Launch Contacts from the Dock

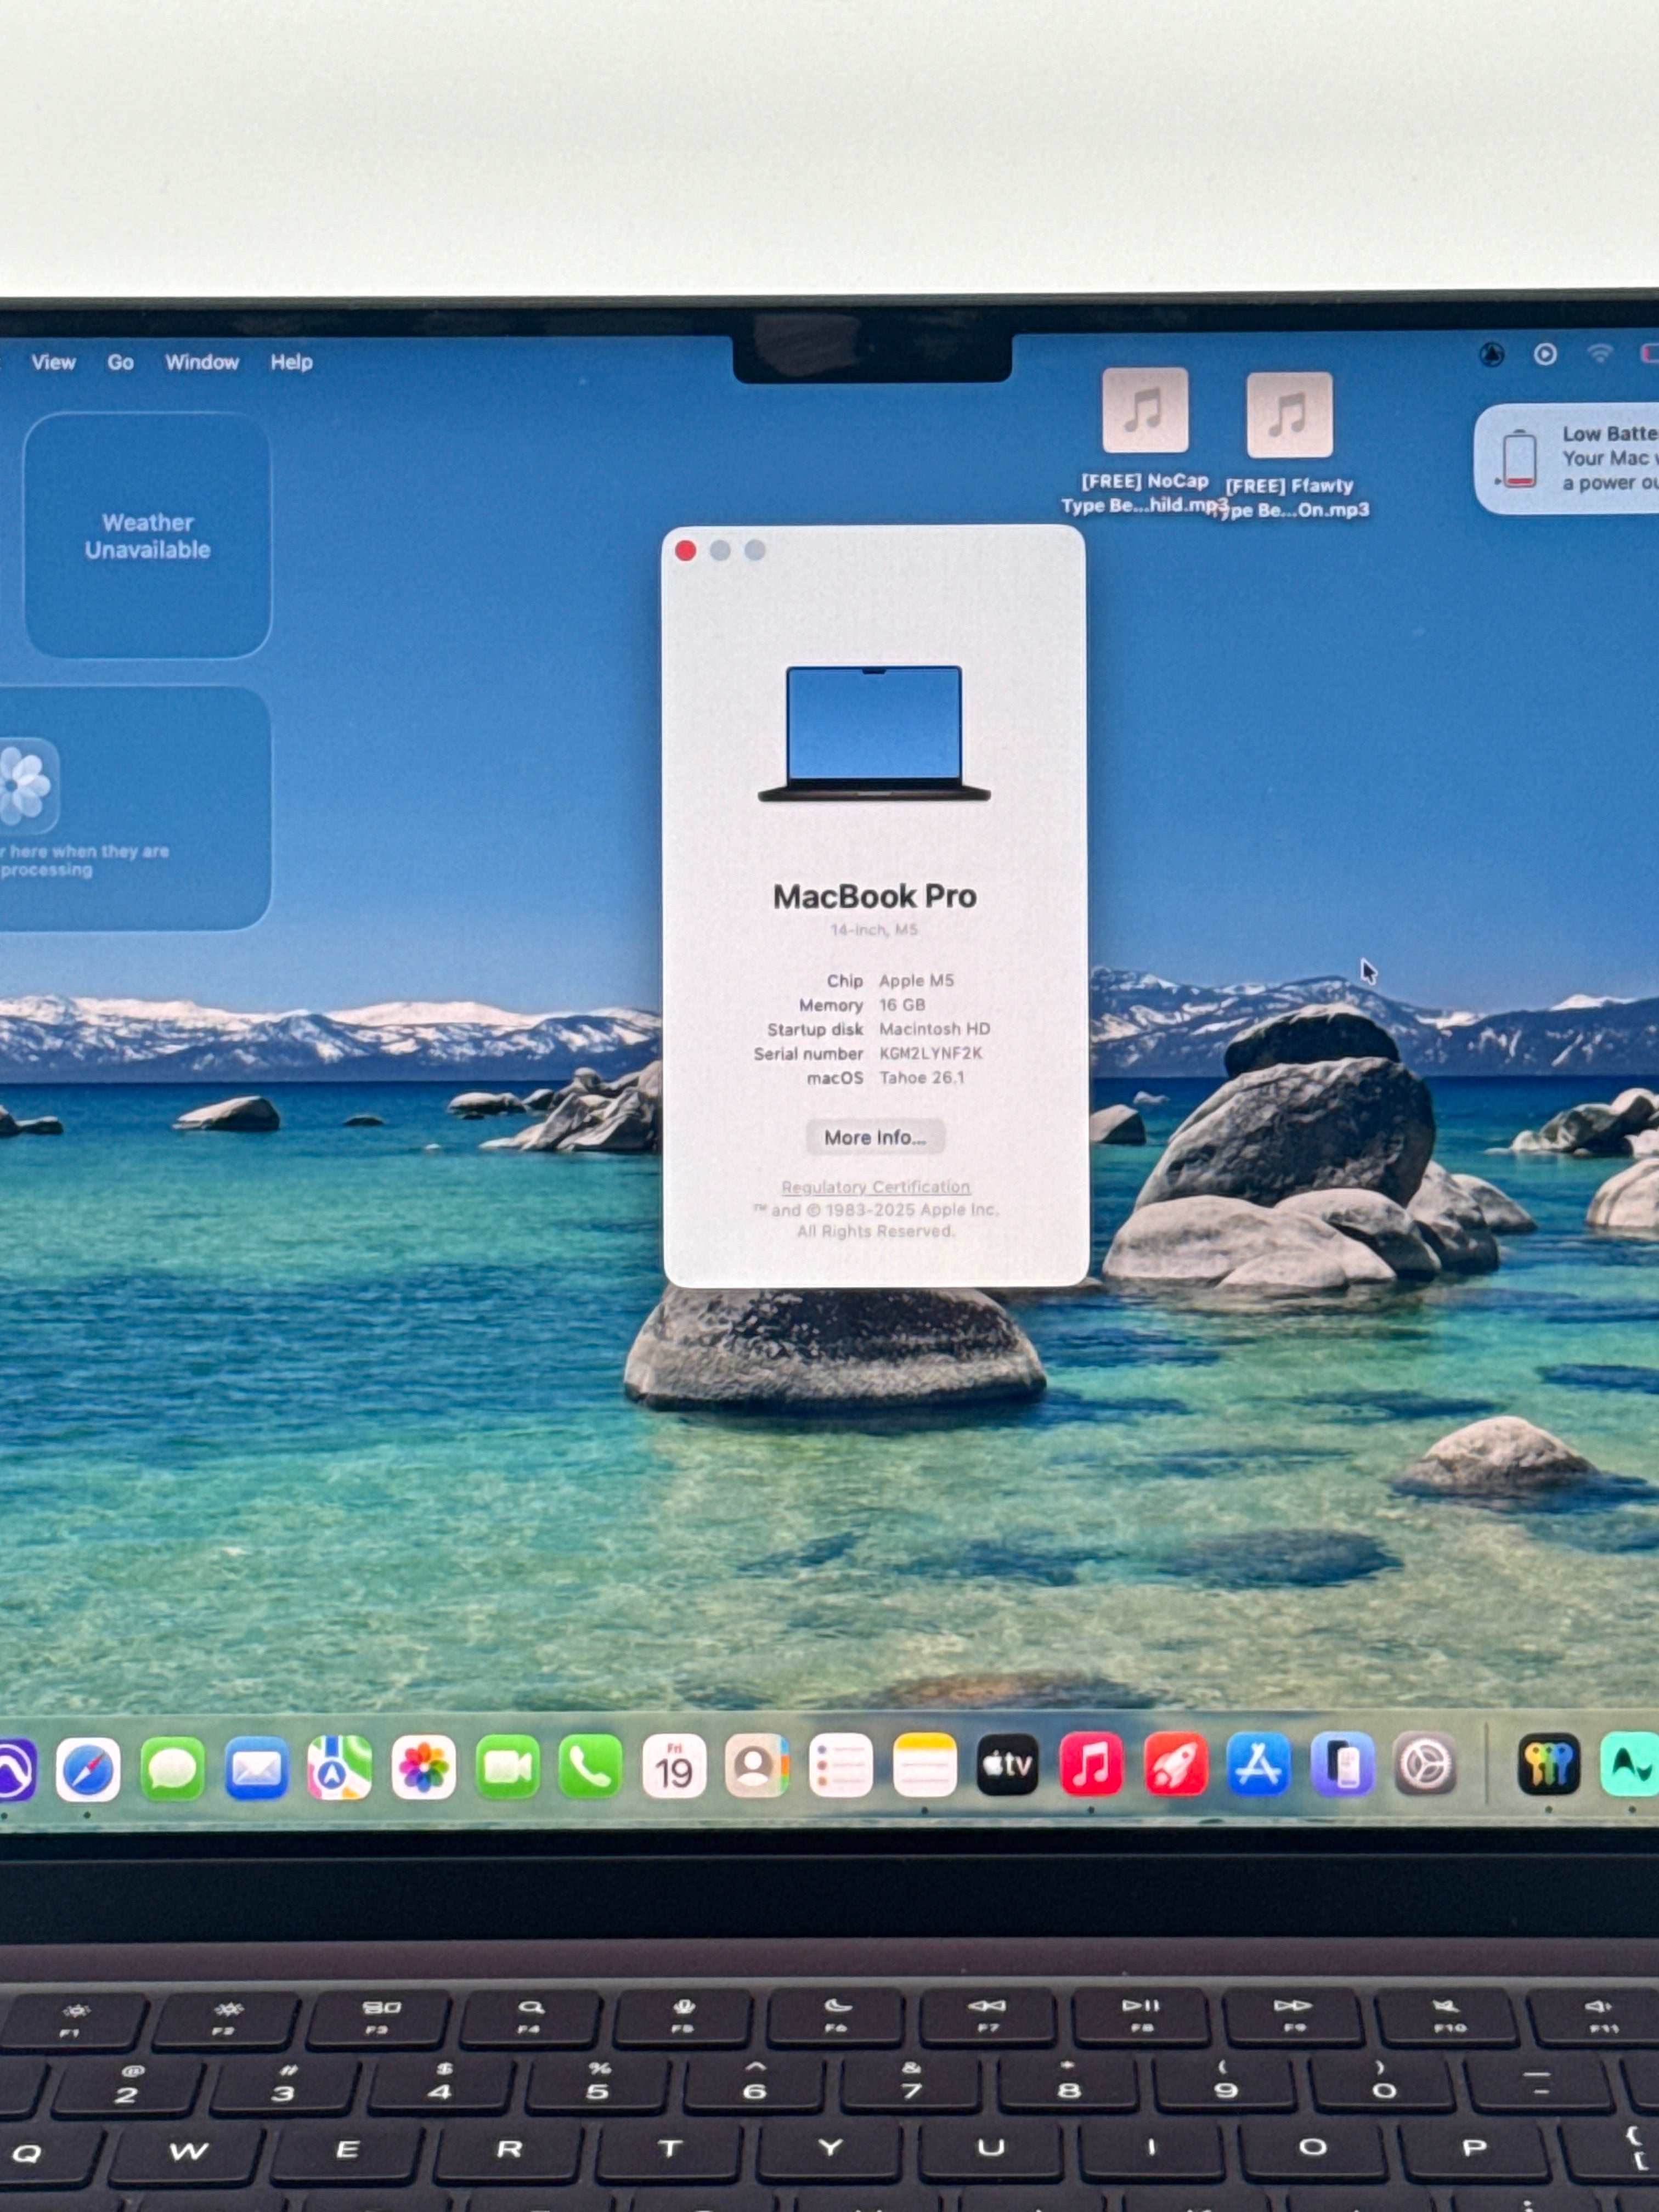pos(757,1766)
